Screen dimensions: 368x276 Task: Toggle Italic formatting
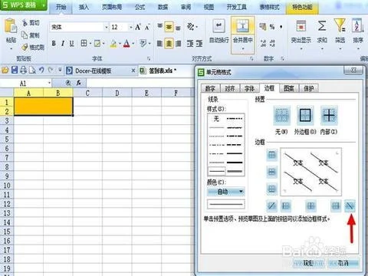click(x=63, y=44)
